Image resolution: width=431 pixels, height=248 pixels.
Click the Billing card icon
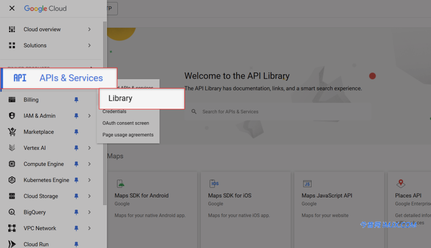click(12, 100)
